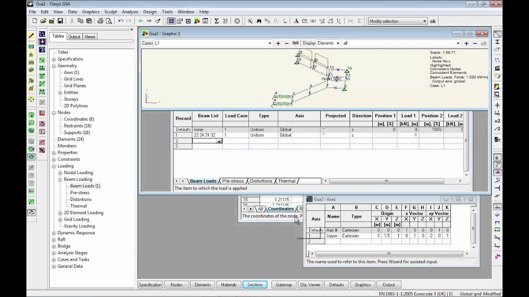Viewport: 529px width, 297px height.
Task: Toggle the Obj. Viewer button
Action: 310,285
